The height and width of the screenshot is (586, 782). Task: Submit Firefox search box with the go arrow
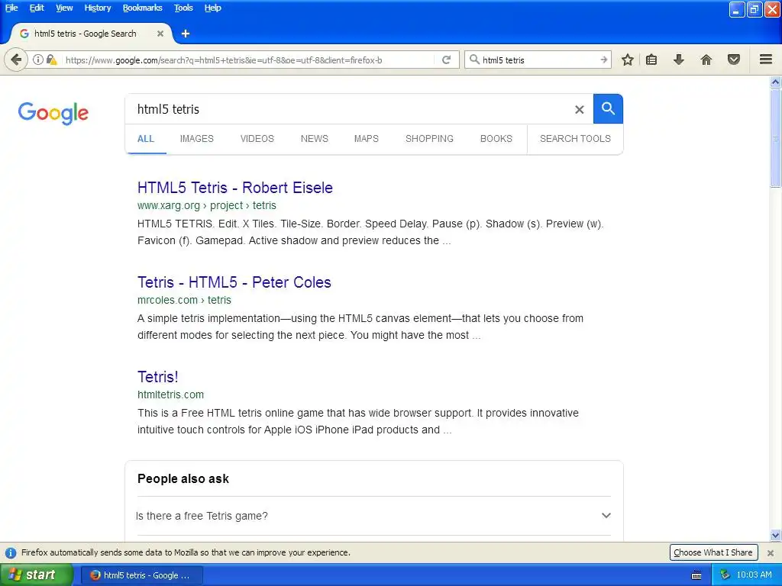click(x=603, y=60)
